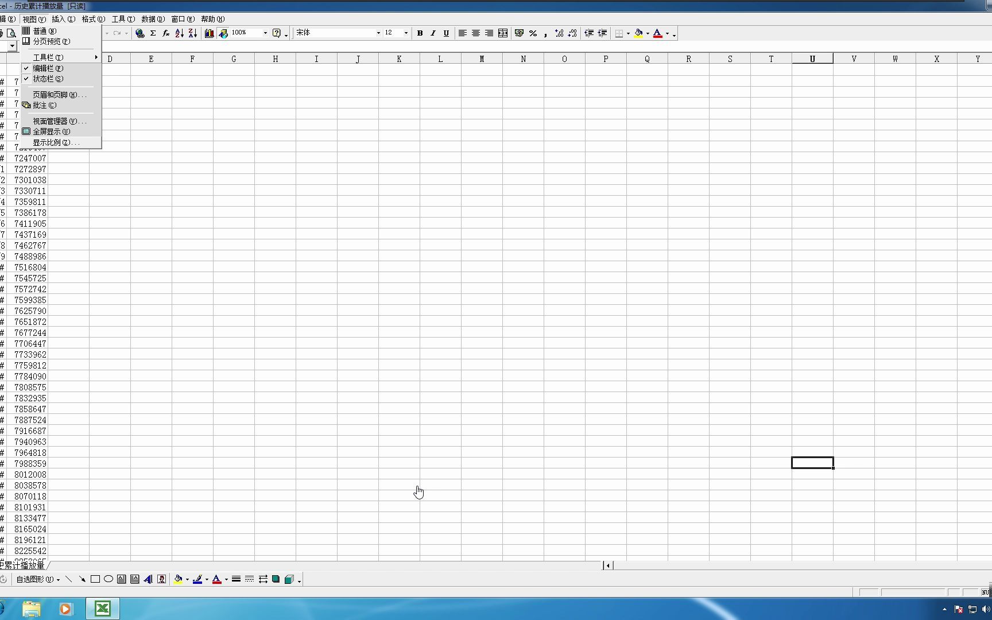This screenshot has width=992, height=620.
Task: Open the 自选图形 AutoShapes dropdown
Action: tap(38, 579)
